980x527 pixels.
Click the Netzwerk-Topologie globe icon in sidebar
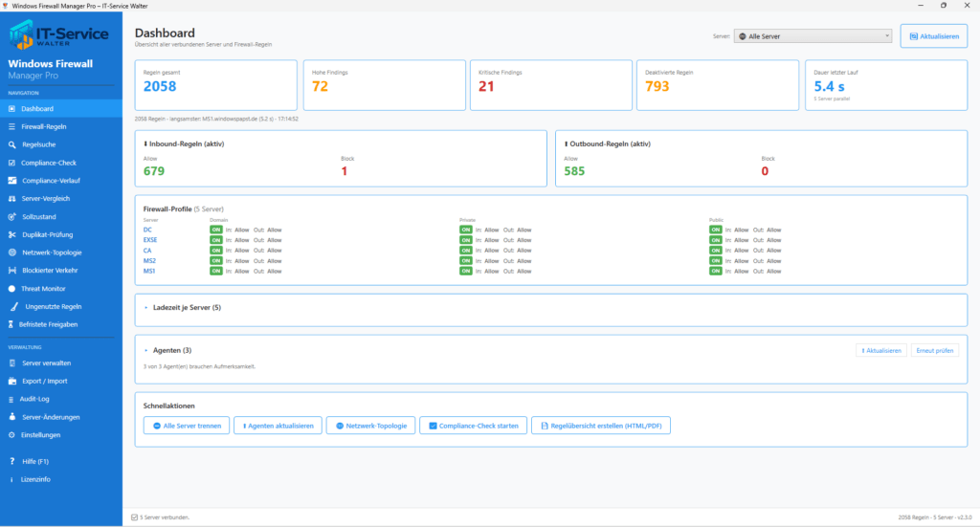pos(11,253)
